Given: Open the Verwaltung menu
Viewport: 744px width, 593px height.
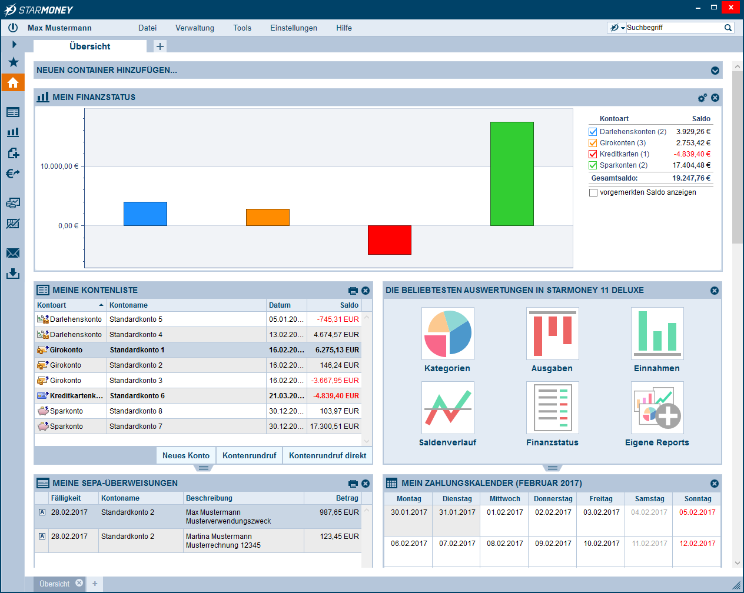Looking at the screenshot, I should (x=194, y=28).
